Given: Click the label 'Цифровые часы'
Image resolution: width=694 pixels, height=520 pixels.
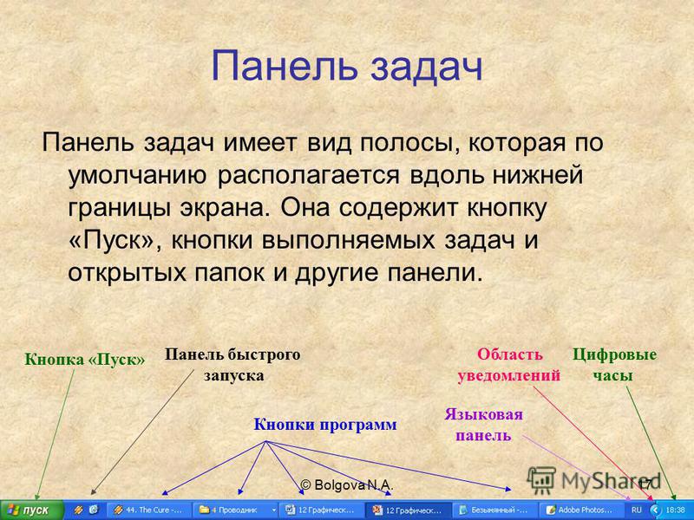Looking at the screenshot, I should click(614, 365).
